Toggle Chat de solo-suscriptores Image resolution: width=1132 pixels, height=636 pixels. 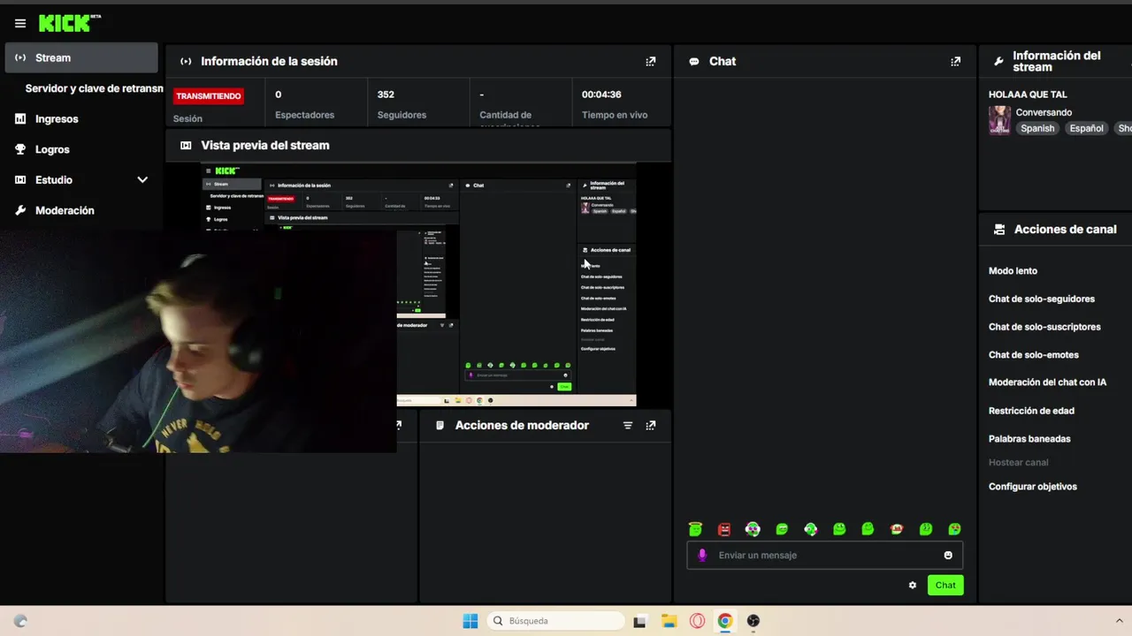pos(1044,327)
